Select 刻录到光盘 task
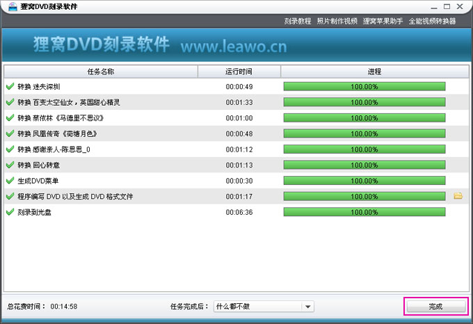 (236, 212)
